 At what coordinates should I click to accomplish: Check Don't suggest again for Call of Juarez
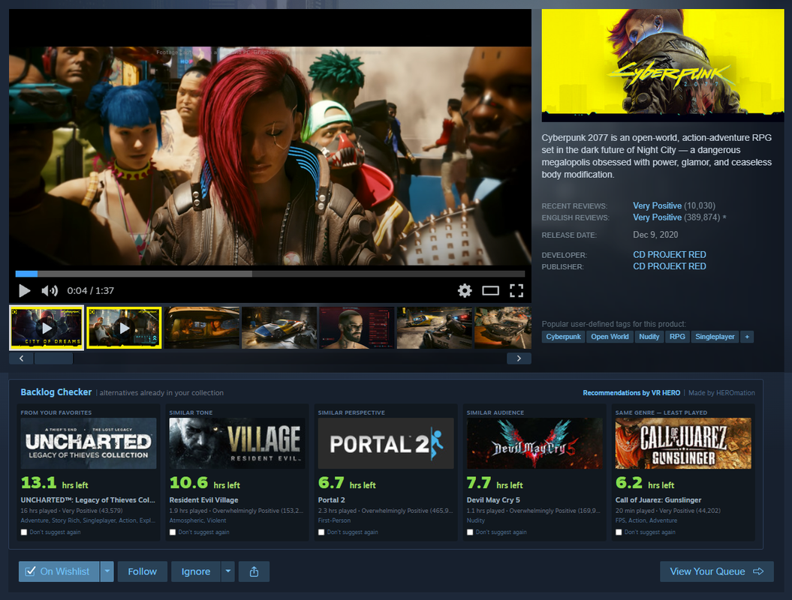click(x=619, y=532)
